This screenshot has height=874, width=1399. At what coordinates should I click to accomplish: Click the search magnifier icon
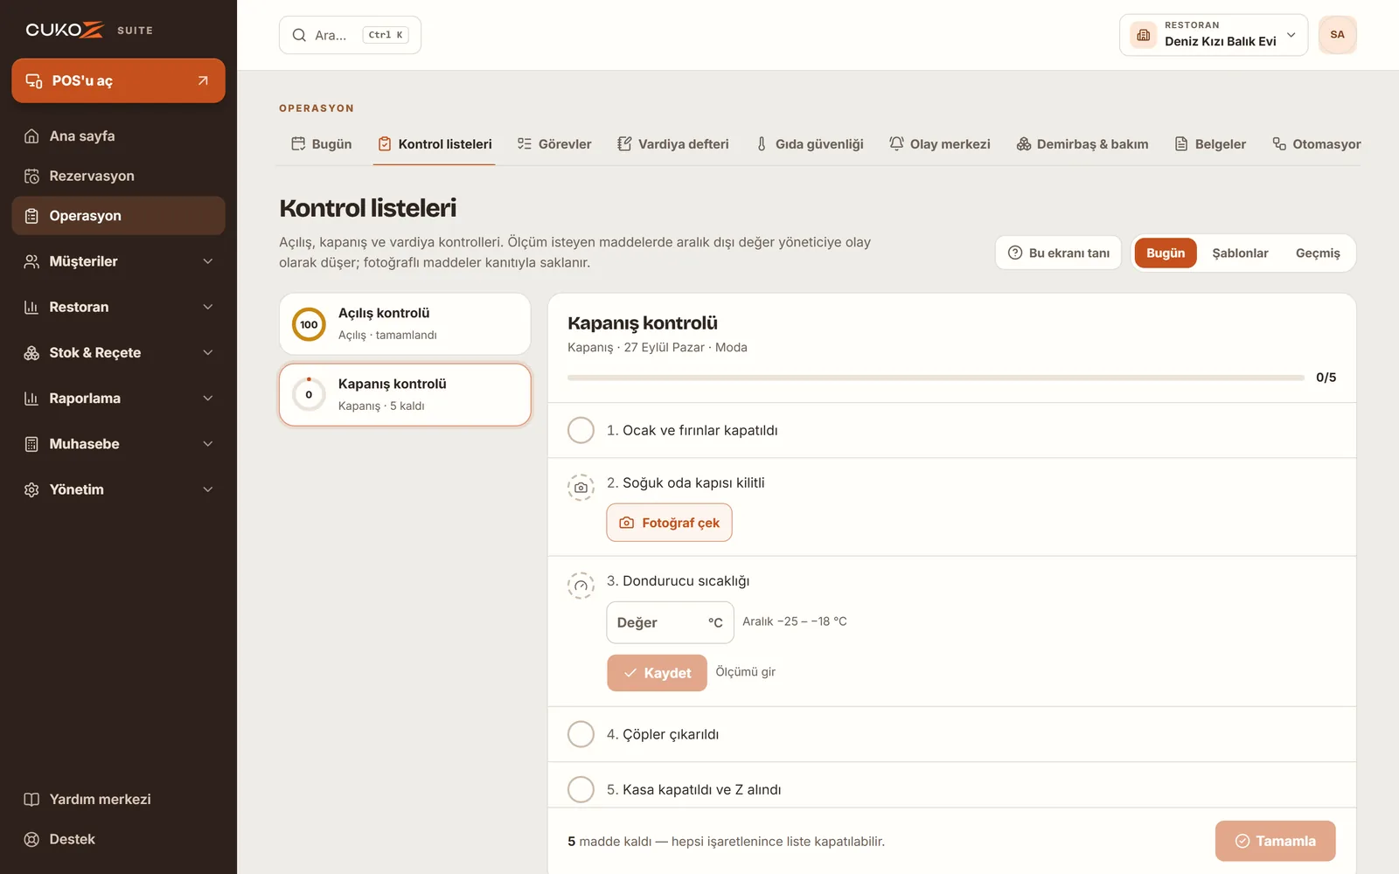[x=299, y=35]
